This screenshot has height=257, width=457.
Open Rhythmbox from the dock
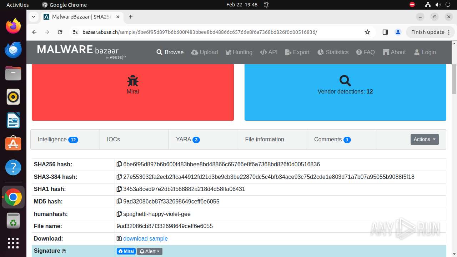13,97
